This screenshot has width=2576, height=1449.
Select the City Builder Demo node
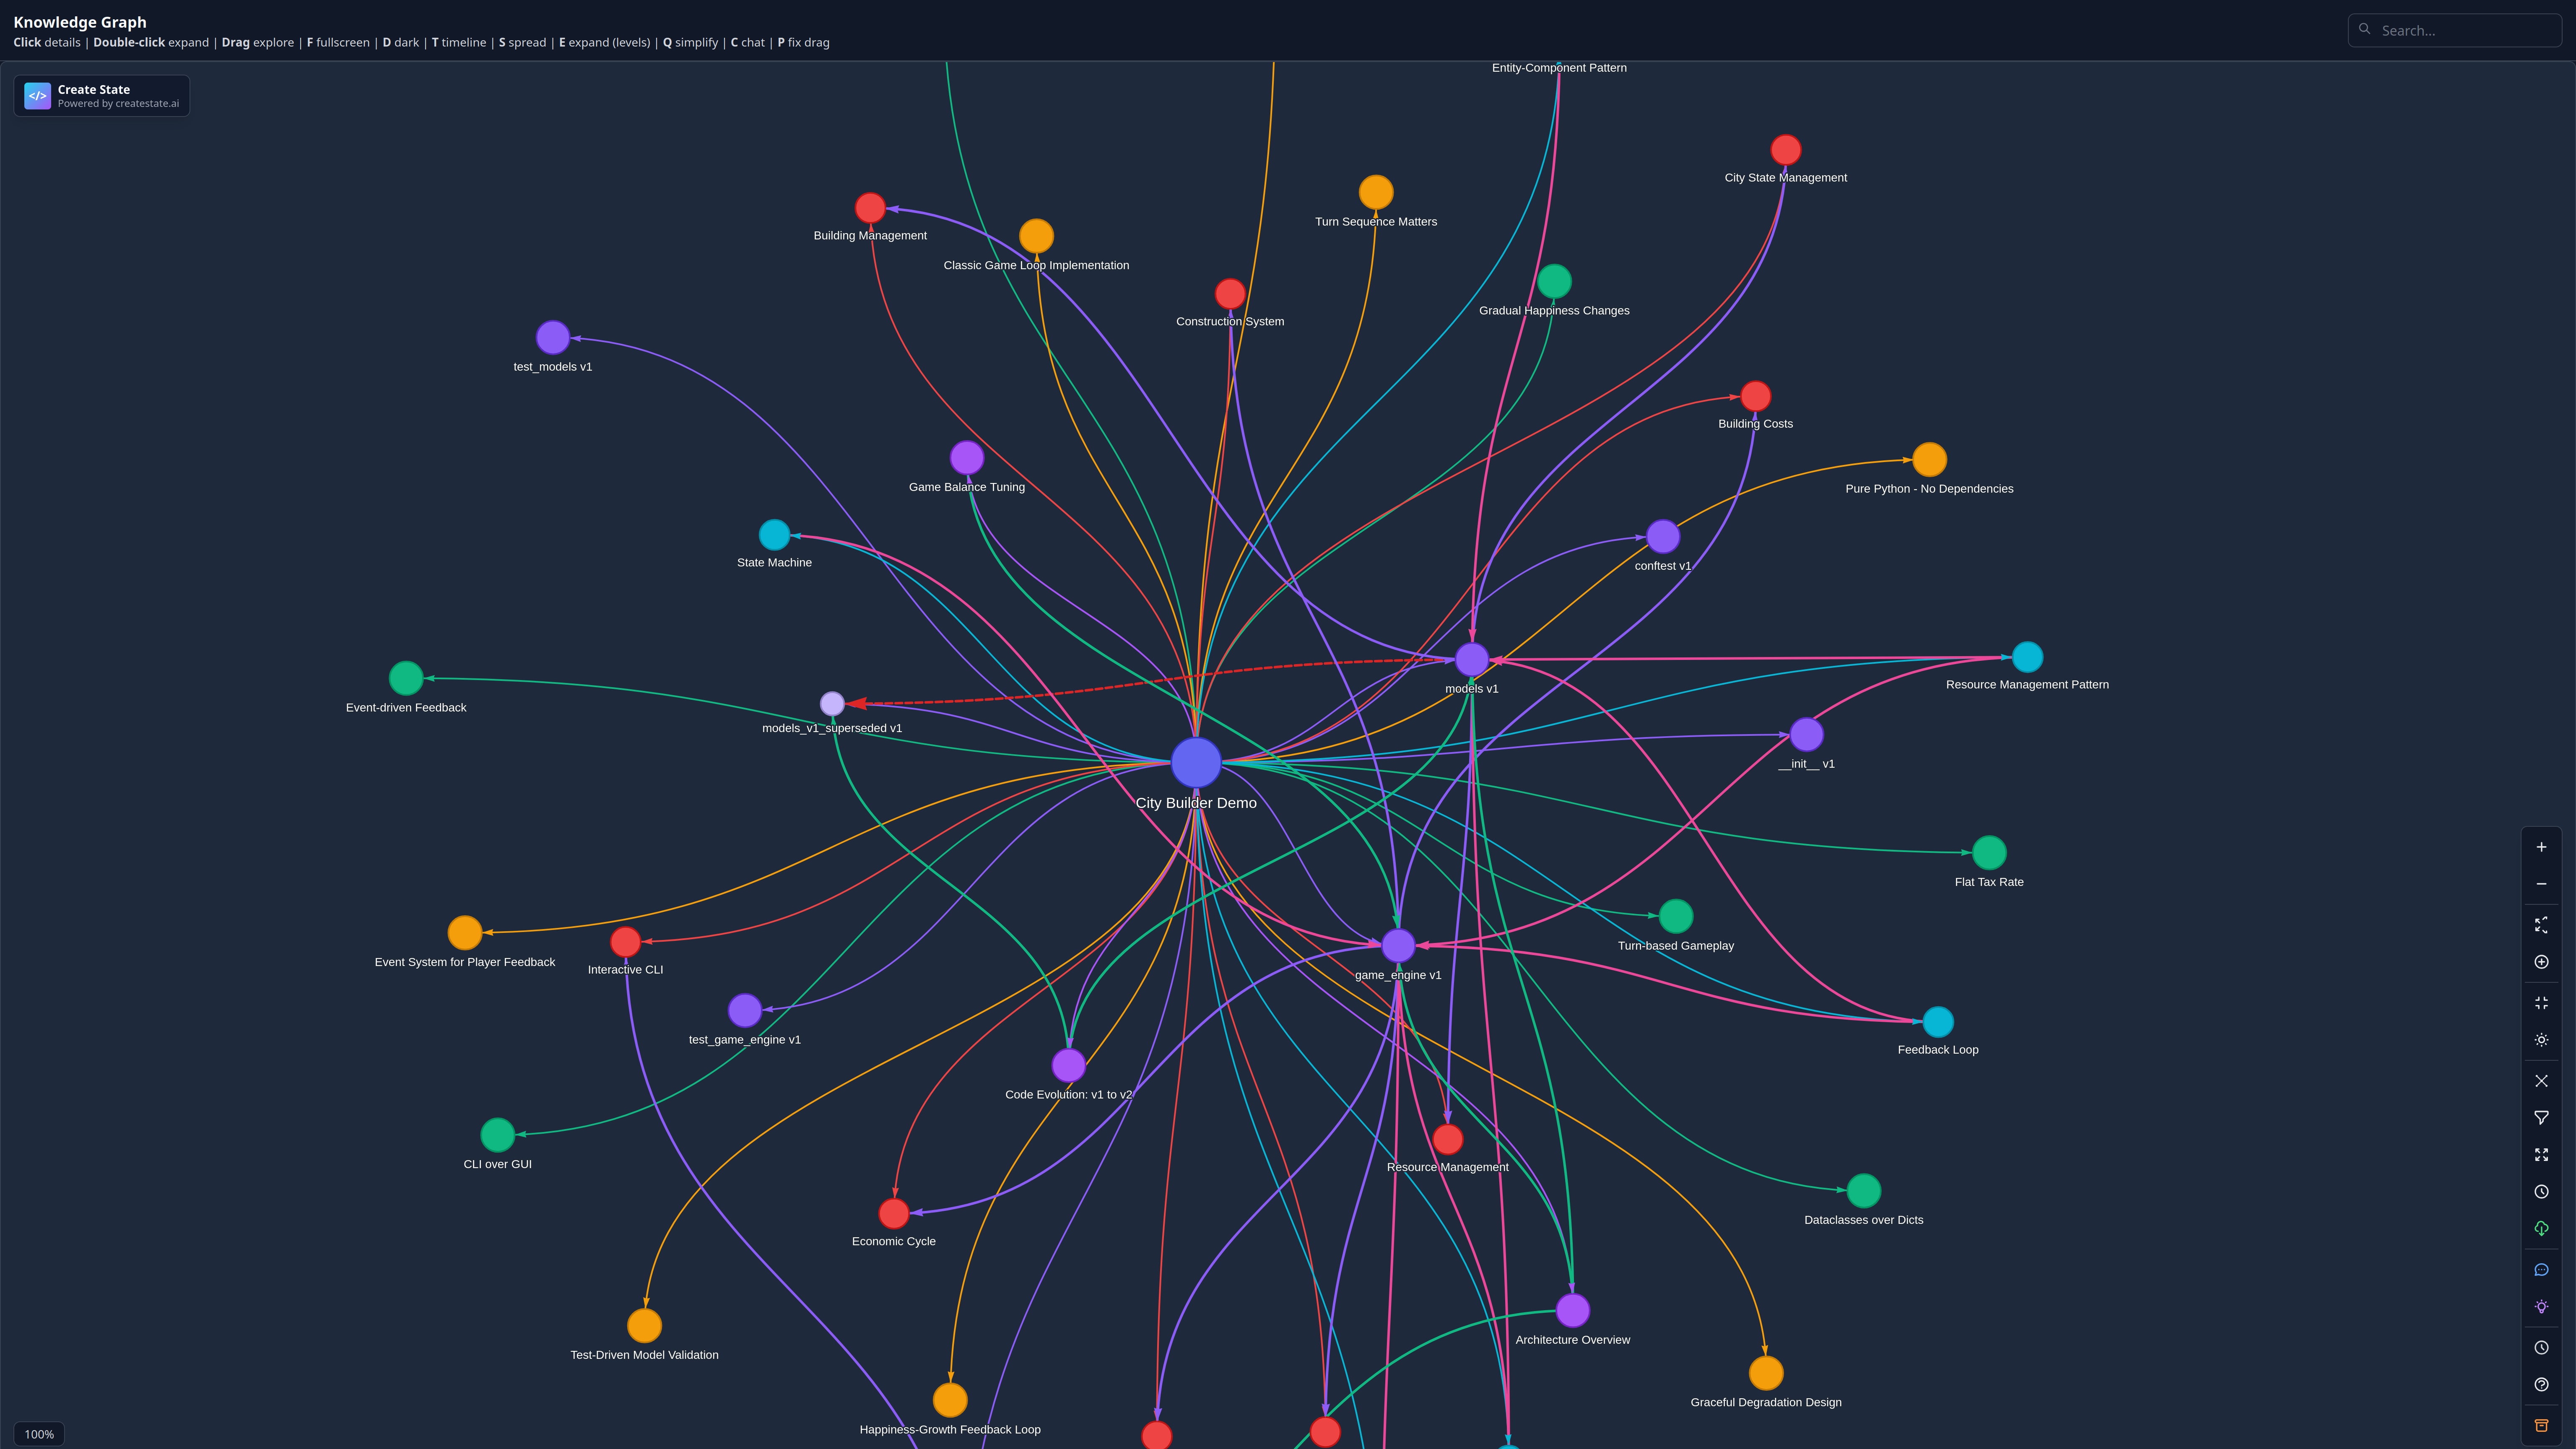tap(1196, 762)
